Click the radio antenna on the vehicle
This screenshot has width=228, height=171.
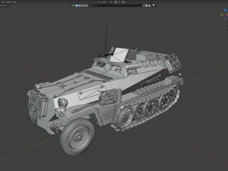coord(106,39)
